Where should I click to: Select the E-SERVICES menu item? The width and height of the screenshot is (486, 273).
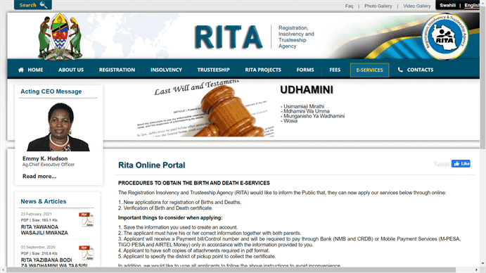click(x=369, y=70)
